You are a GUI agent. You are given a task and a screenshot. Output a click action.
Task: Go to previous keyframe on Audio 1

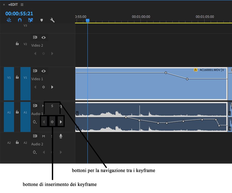click(x=44, y=122)
